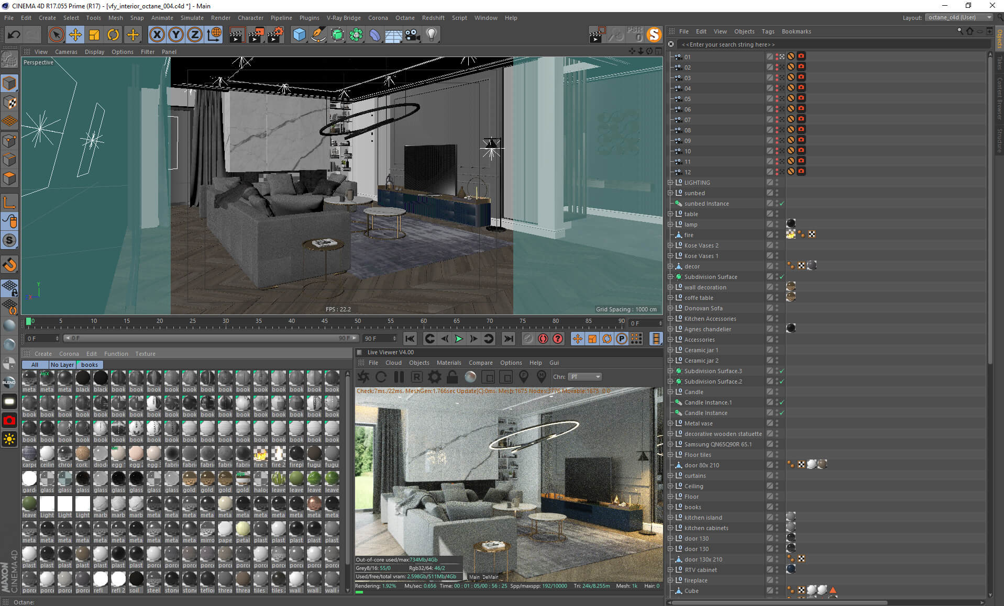
Task: Open the Simulate menu
Action: (x=192, y=18)
